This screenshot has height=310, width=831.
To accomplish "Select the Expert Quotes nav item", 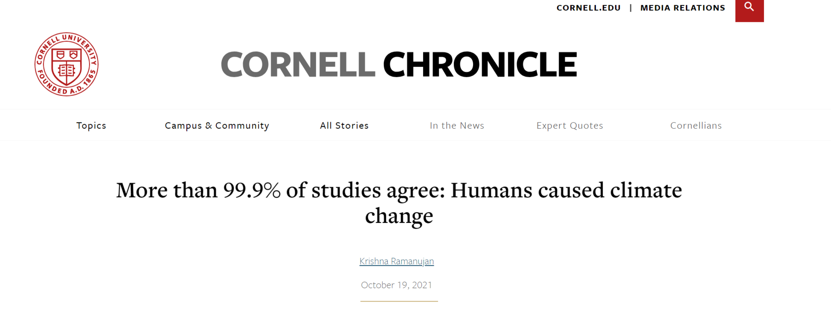I will (x=569, y=125).
